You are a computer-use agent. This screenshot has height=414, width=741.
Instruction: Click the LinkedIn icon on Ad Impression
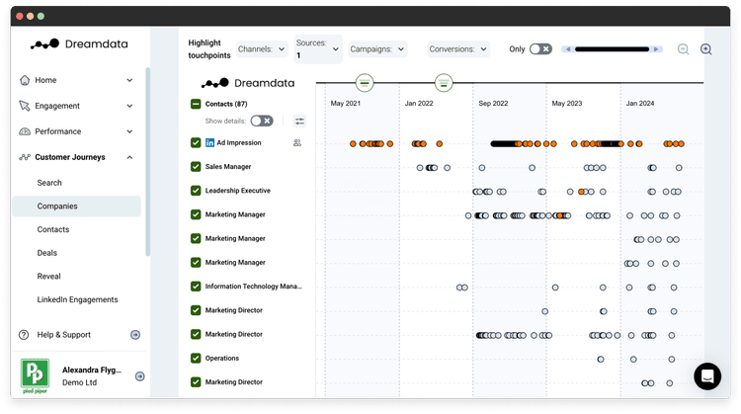tap(209, 142)
